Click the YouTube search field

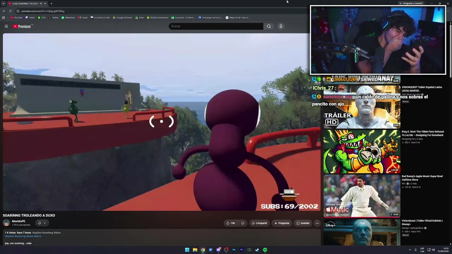tap(216, 26)
